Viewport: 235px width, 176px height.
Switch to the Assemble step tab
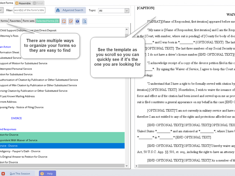[x=23, y=3]
